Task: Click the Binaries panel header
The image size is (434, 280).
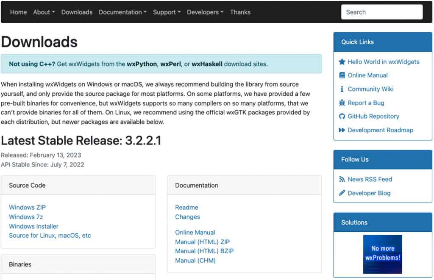Action: (x=78, y=264)
